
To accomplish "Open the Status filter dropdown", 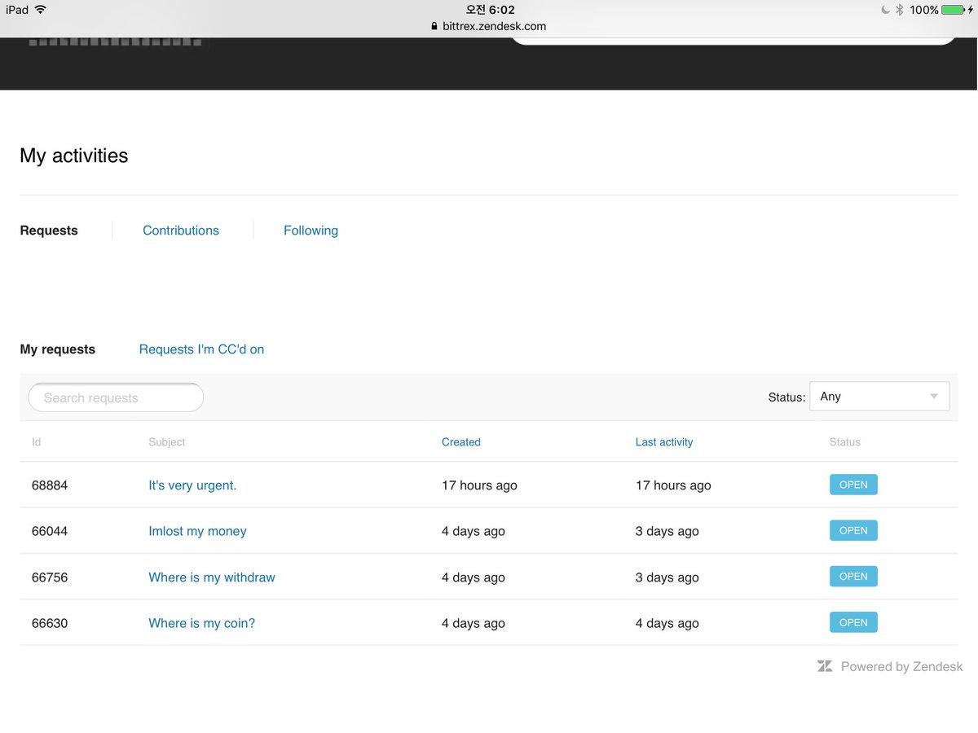I will [x=879, y=397].
